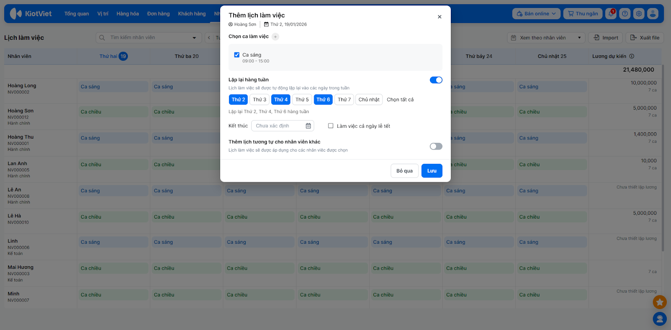Open the Hàng hóa menu
The height and width of the screenshot is (330, 671).
pos(127,14)
